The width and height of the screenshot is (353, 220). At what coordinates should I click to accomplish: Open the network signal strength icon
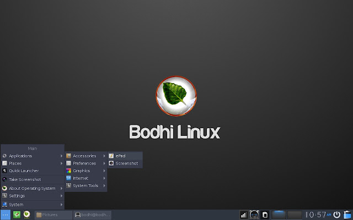(x=244, y=215)
